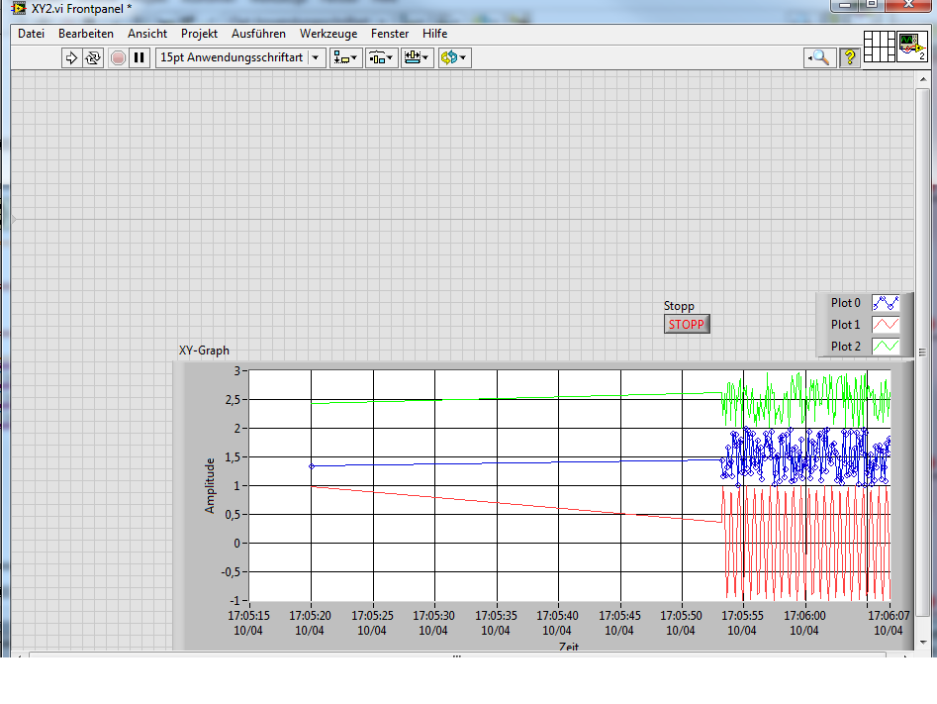Show context help with question mark icon

click(849, 57)
